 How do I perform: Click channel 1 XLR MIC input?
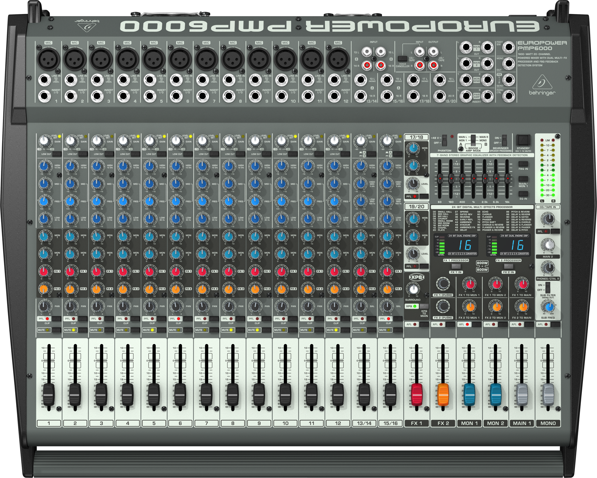(x=48, y=59)
